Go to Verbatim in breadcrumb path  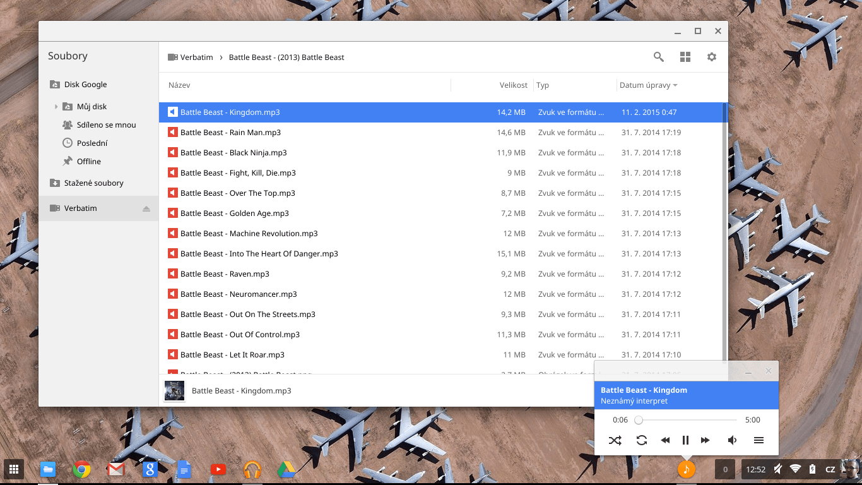[196, 57]
